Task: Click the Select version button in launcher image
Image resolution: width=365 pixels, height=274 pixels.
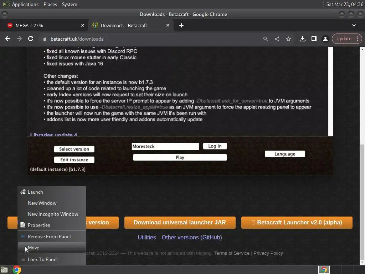Action: 74,149
